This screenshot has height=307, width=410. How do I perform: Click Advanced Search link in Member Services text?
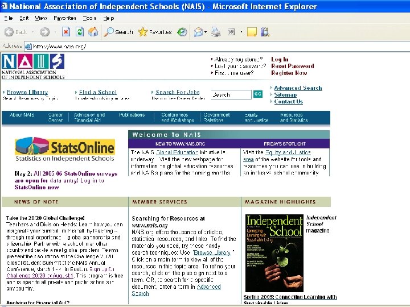176,290
